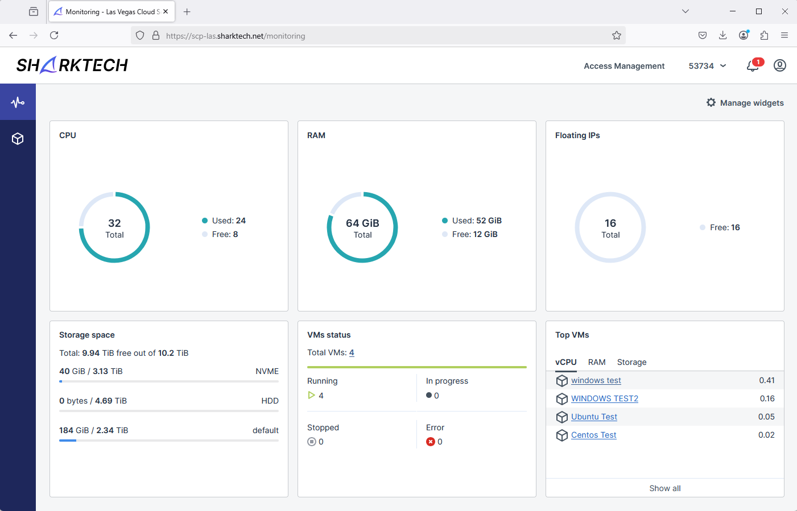Open the Firefox hamburger menu

[x=785, y=35]
